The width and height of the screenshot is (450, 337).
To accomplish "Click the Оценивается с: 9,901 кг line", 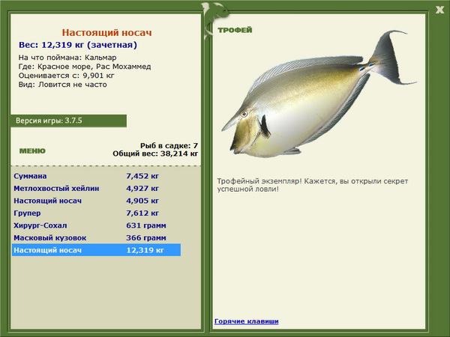I will [x=67, y=76].
